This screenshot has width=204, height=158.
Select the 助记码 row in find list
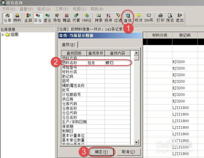click(96, 76)
